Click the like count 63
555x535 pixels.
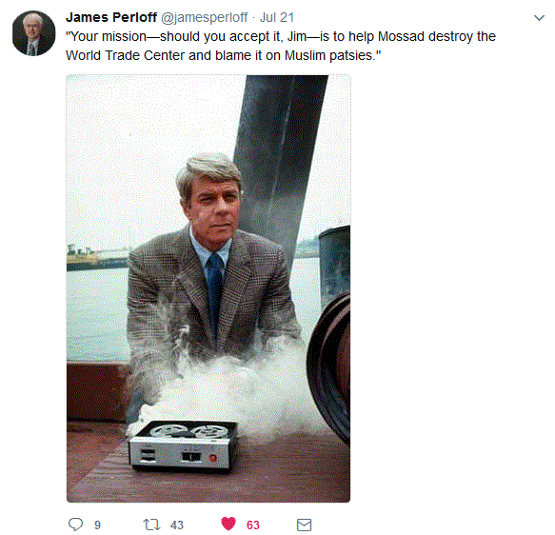[252, 525]
